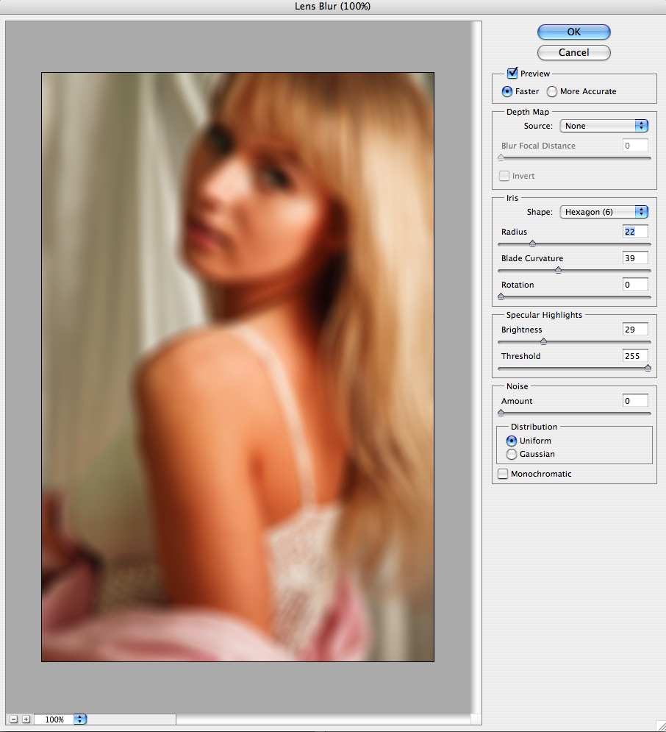The image size is (666, 732).
Task: Click the Blur Focal Distance value field
Action: click(x=635, y=146)
